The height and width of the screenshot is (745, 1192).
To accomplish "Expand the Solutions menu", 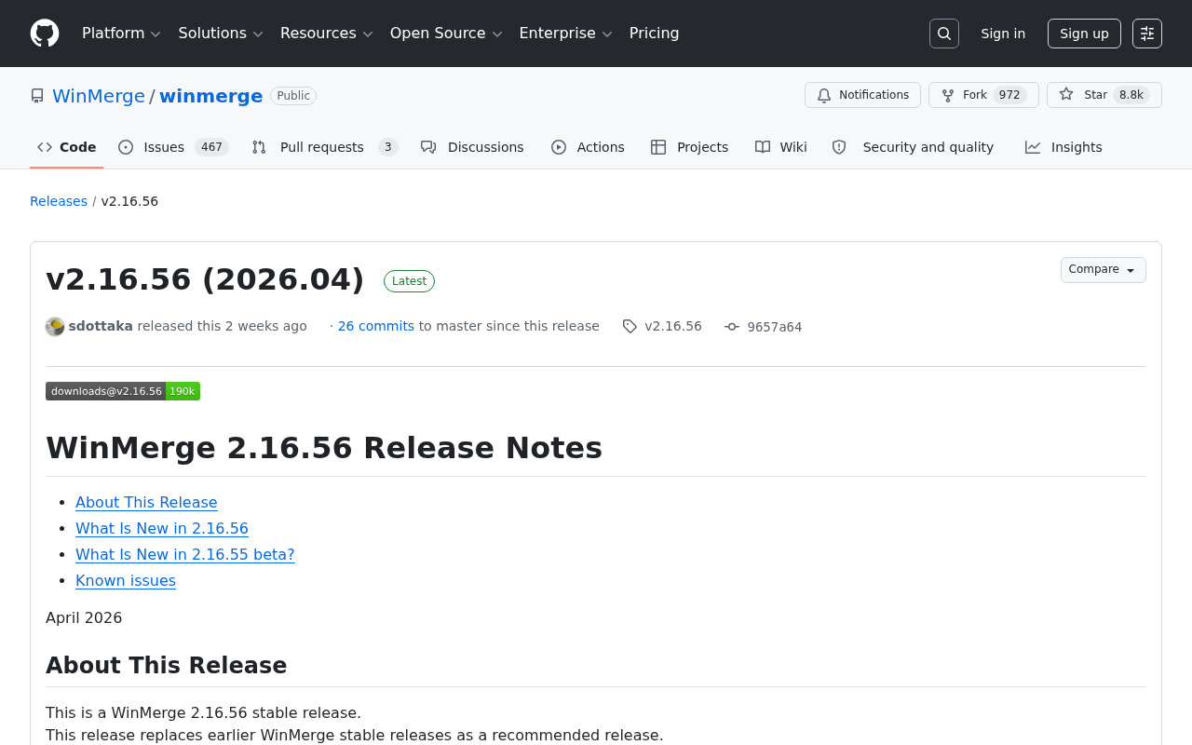I will [x=221, y=34].
